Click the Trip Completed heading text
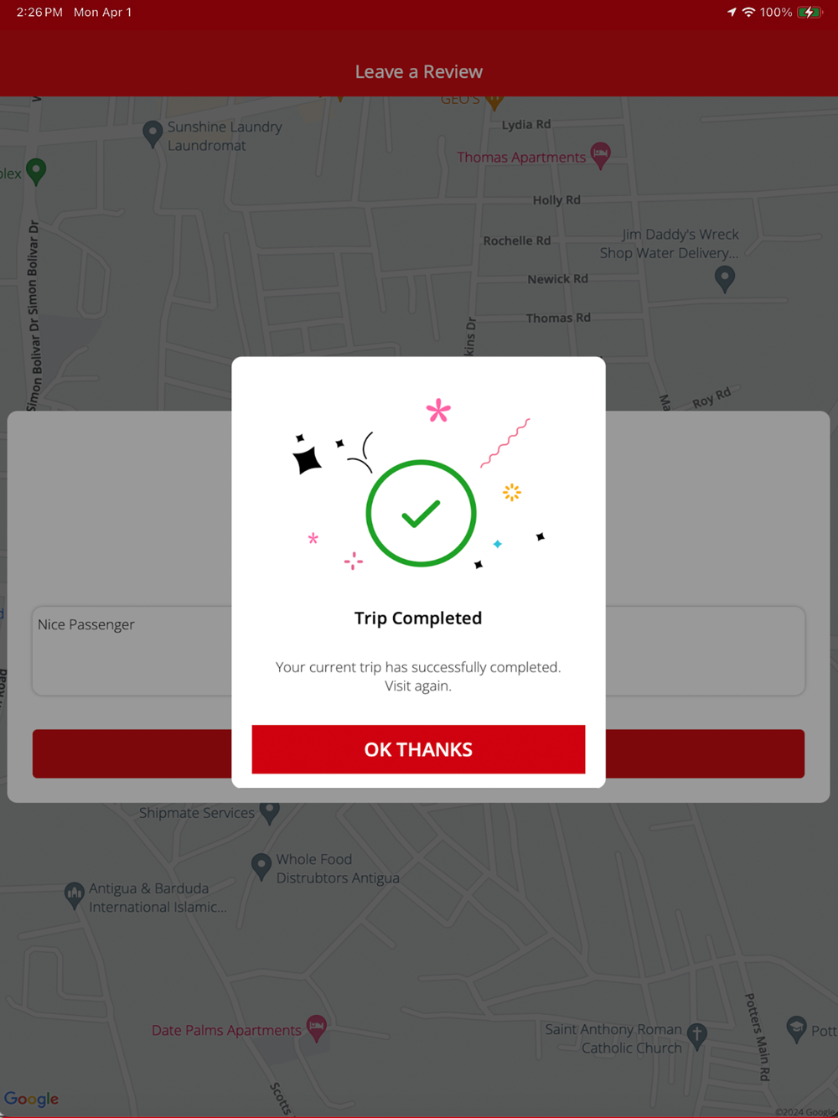Image resolution: width=838 pixels, height=1118 pixels. click(418, 618)
